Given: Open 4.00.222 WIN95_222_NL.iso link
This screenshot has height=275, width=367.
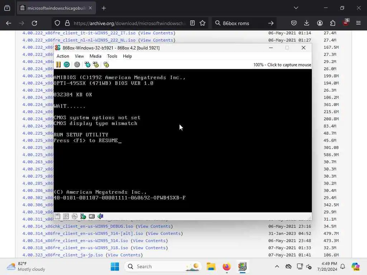Looking at the screenshot, I should coord(79,40).
